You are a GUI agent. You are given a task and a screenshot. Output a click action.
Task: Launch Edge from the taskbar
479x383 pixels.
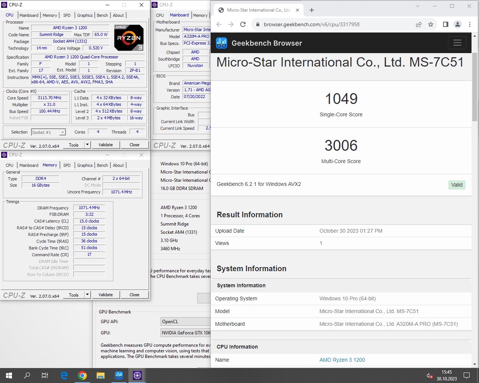pos(64,376)
